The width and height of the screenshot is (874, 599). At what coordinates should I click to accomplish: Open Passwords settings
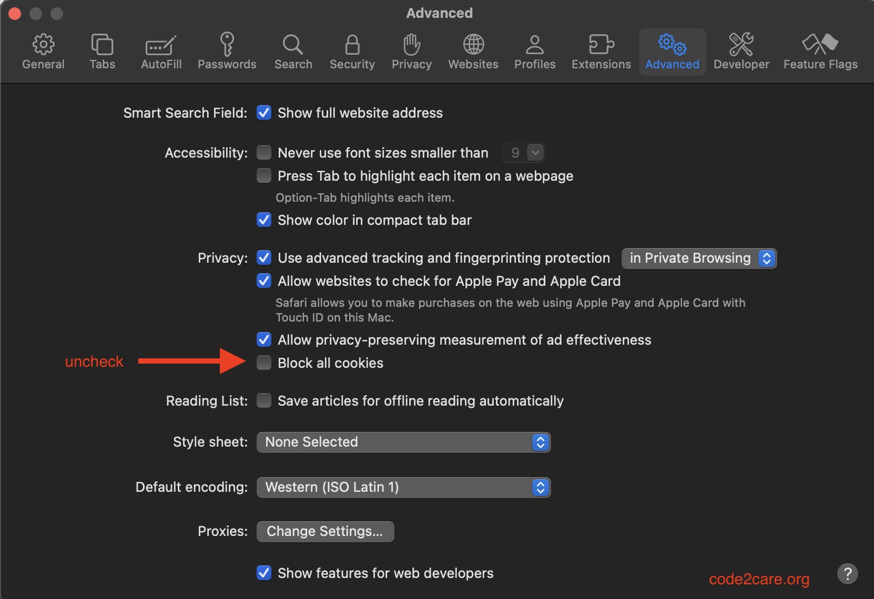pyautogui.click(x=227, y=51)
